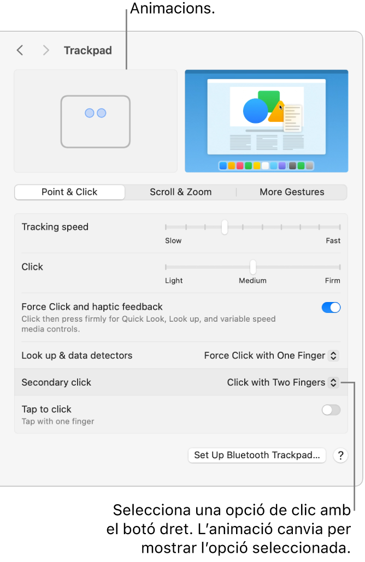Click Set Up Bluetooth Trackpad button
This screenshot has height=562, width=365.
click(257, 455)
